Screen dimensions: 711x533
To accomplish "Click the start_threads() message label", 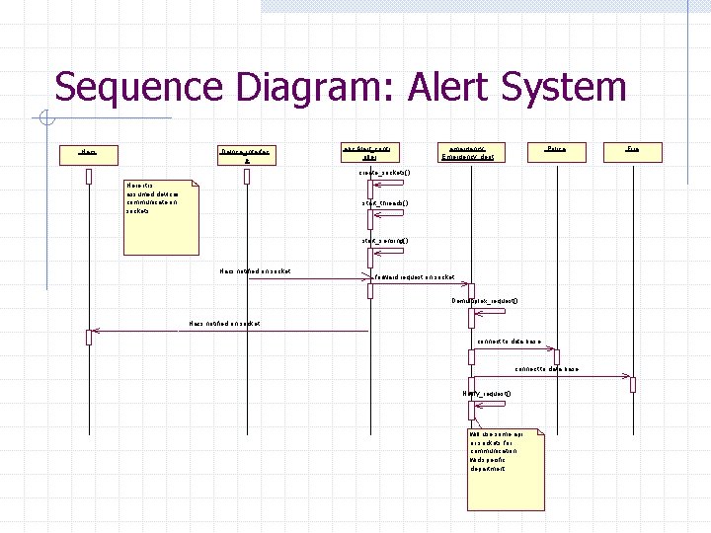I will (x=385, y=203).
